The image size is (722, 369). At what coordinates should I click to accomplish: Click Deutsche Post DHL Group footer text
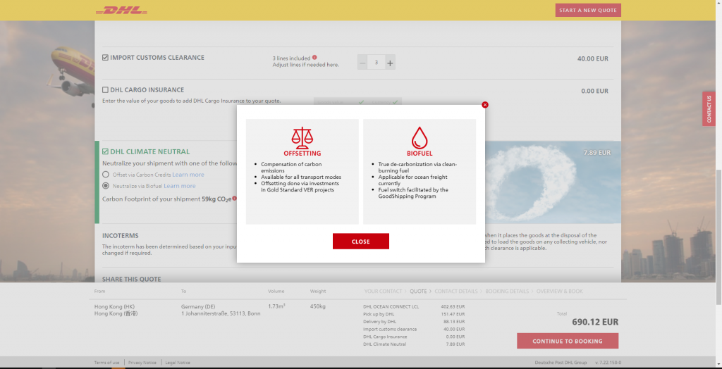[x=561, y=363]
